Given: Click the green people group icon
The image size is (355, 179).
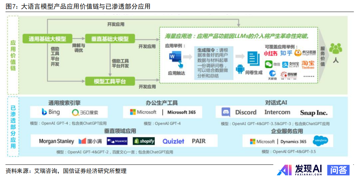Looking at the screenshot, I should pyautogui.click(x=335, y=48).
